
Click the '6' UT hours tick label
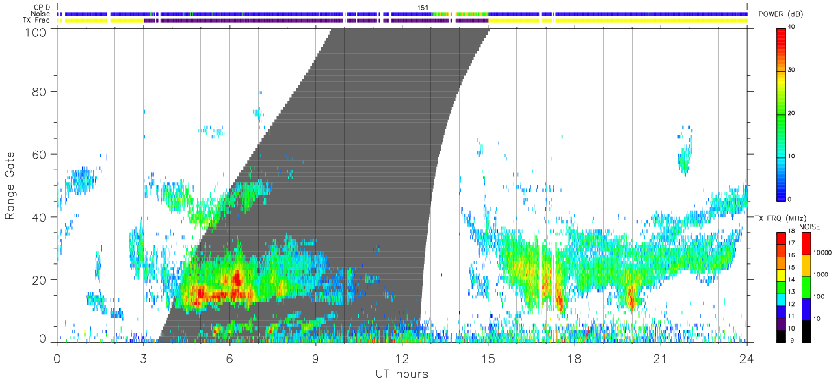tap(230, 357)
